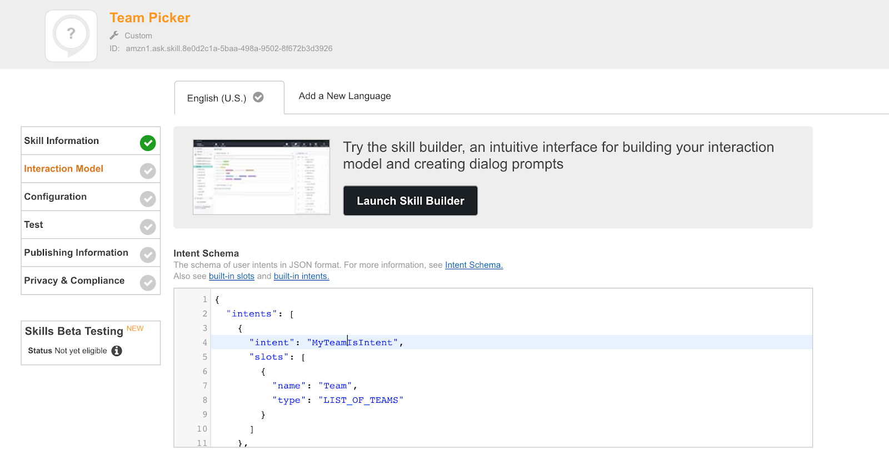889x470 pixels.
Task: Open the built-in slots link
Action: click(x=231, y=276)
